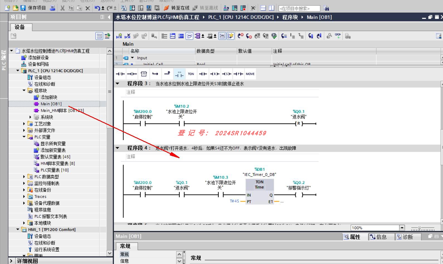Collapse the 程序块 folder
443x264 pixels.
24,91
